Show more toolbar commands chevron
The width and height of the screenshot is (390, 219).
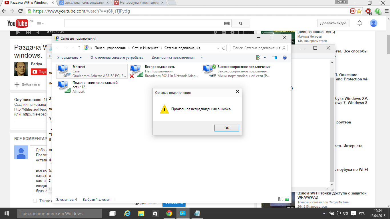point(202,58)
